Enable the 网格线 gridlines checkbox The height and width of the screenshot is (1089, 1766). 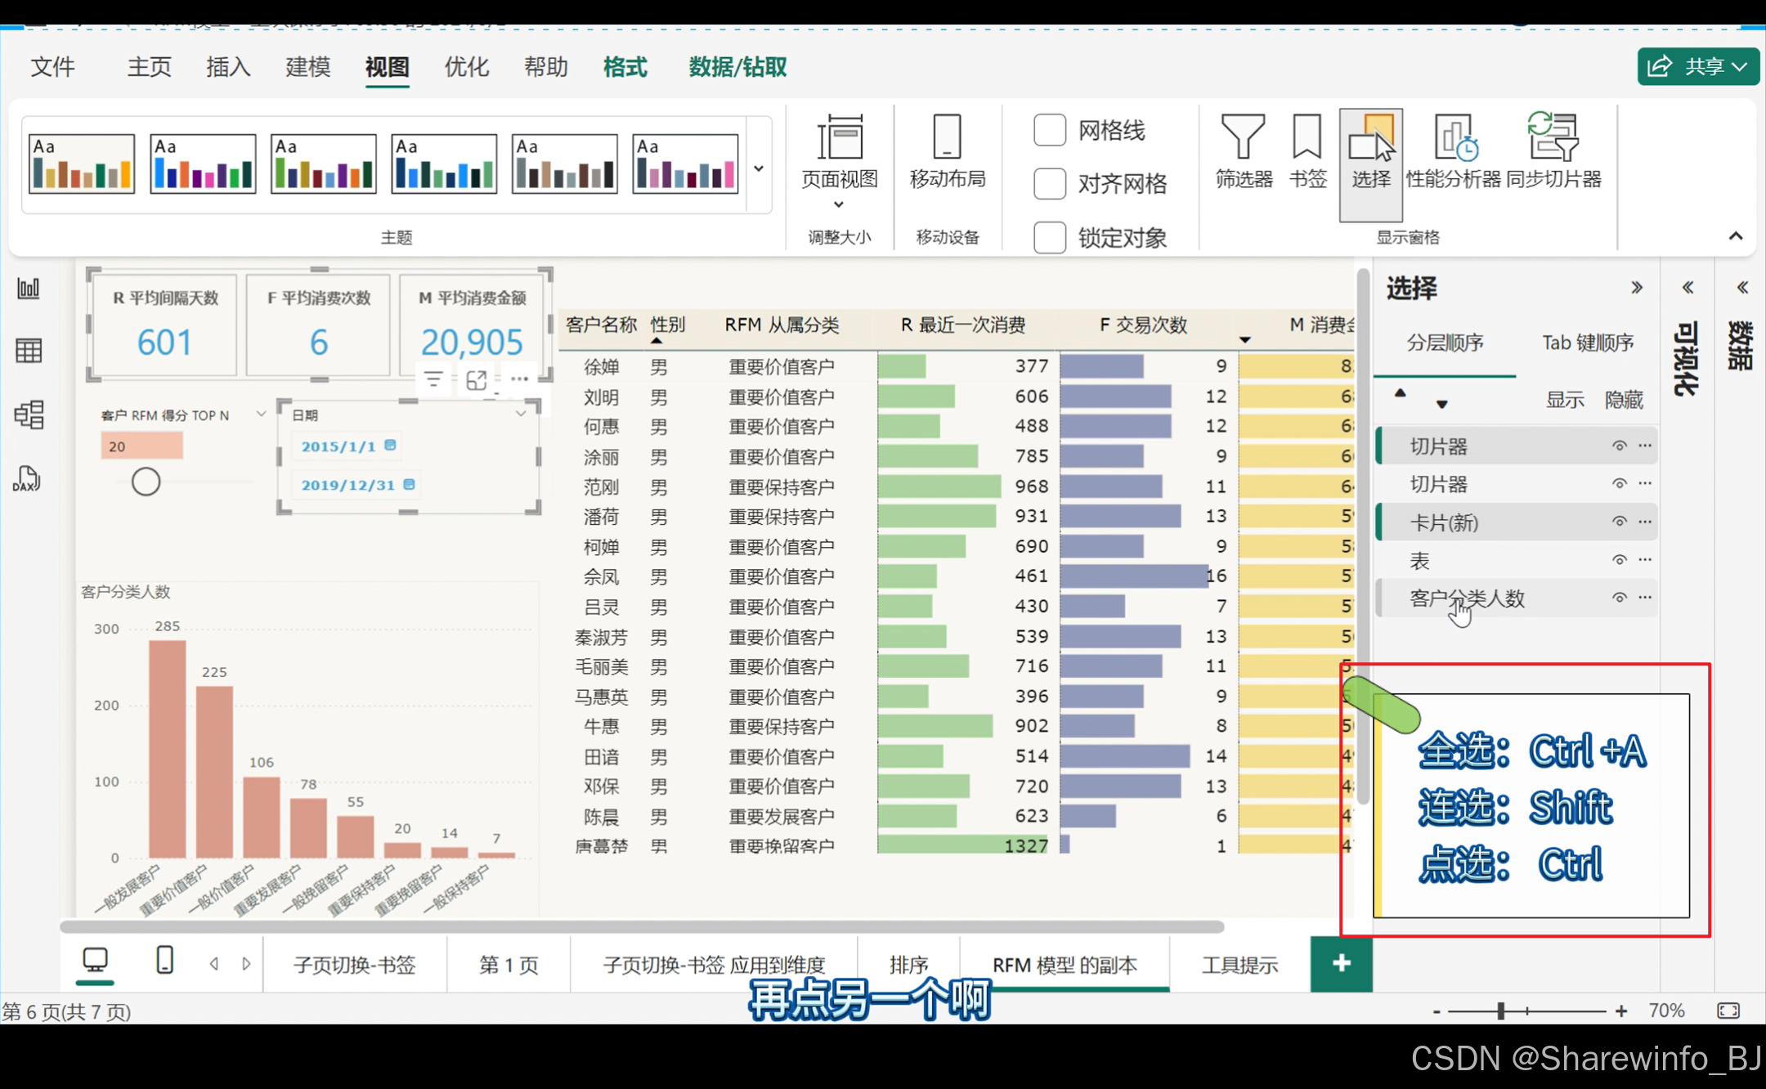(1050, 130)
